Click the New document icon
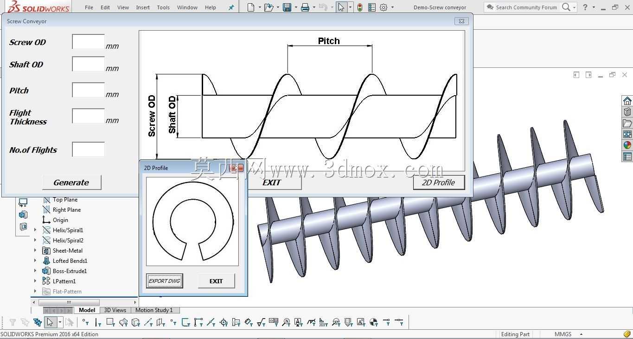 click(251, 7)
